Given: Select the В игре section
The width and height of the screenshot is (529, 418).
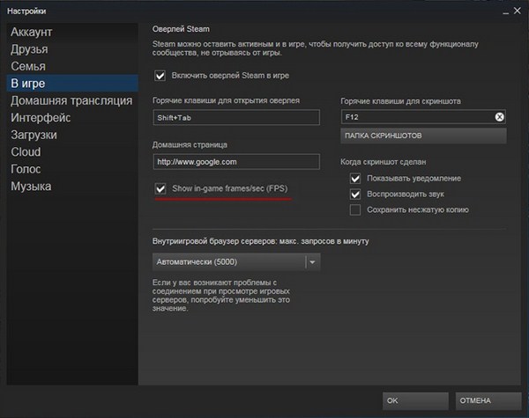Looking at the screenshot, I should pyautogui.click(x=72, y=84).
